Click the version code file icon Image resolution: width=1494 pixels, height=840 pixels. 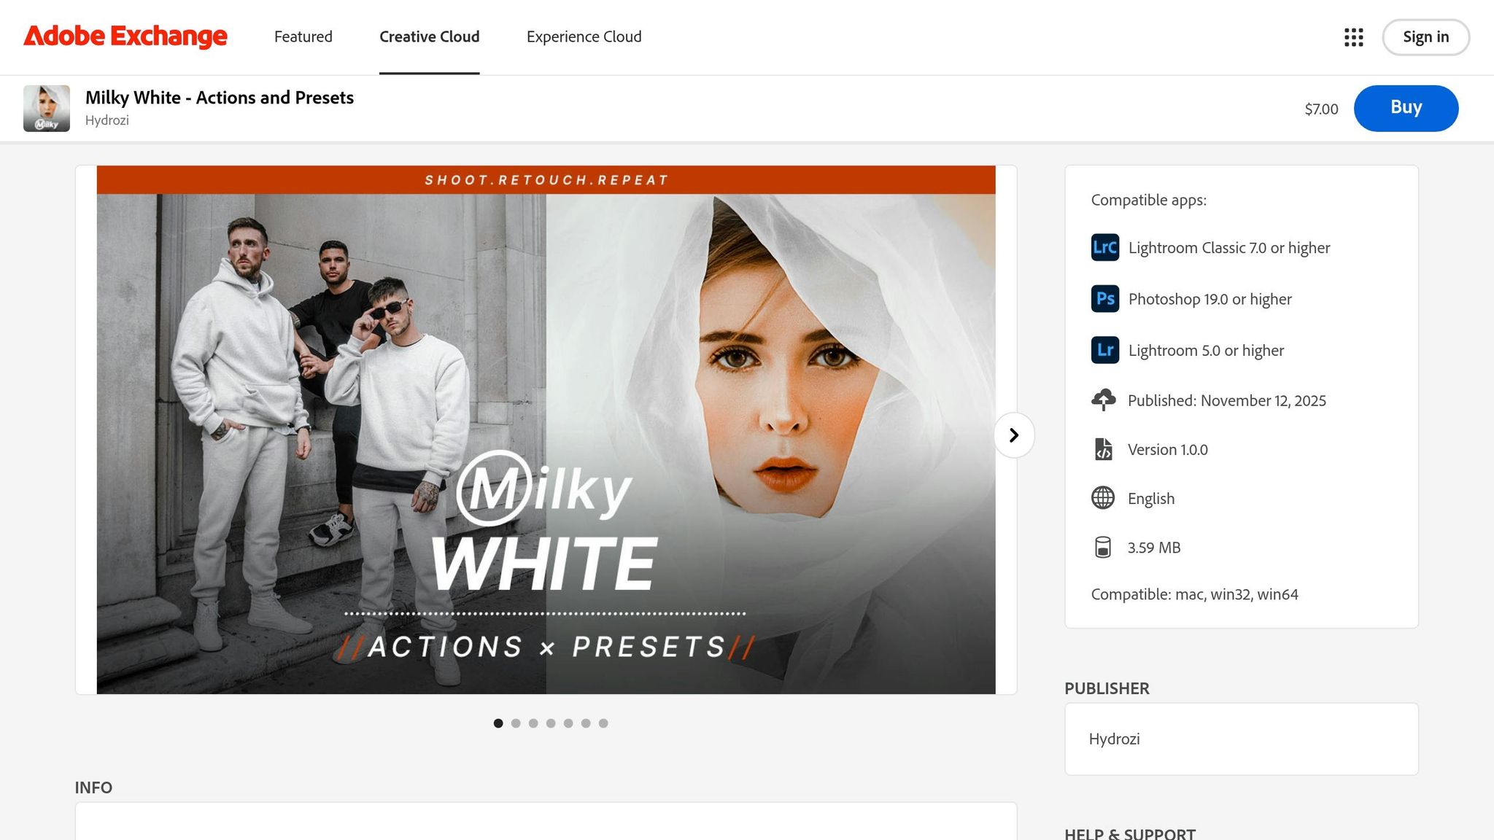click(x=1103, y=449)
